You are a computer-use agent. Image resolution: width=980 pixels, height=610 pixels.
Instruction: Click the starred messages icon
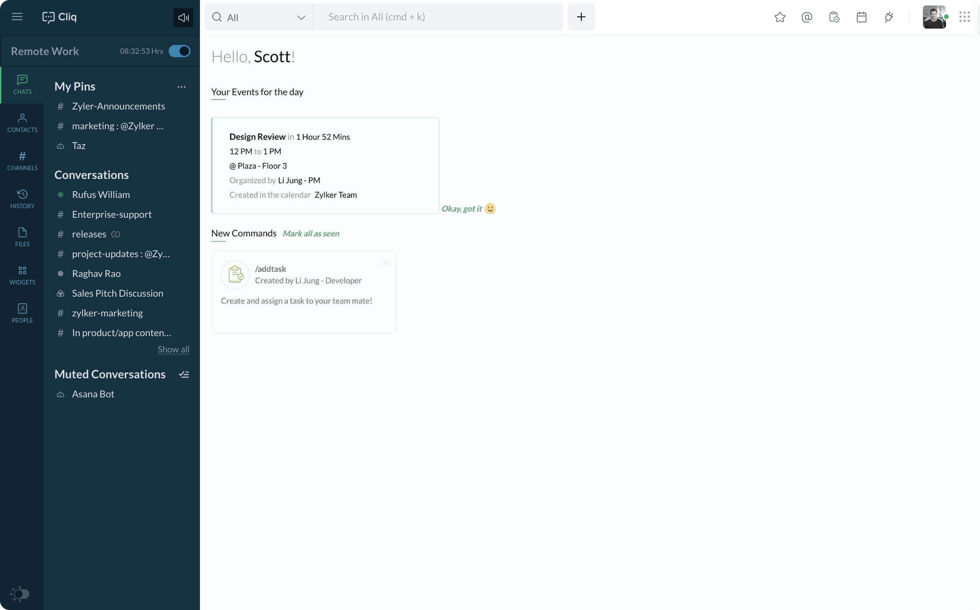[x=780, y=17]
